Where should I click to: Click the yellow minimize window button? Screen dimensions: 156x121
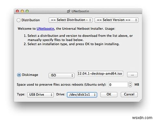(22, 11)
